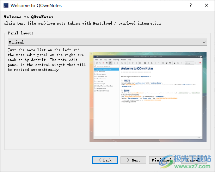
Task: Open the Panel layout dropdown showing Minimal
Action: tap(107, 42)
